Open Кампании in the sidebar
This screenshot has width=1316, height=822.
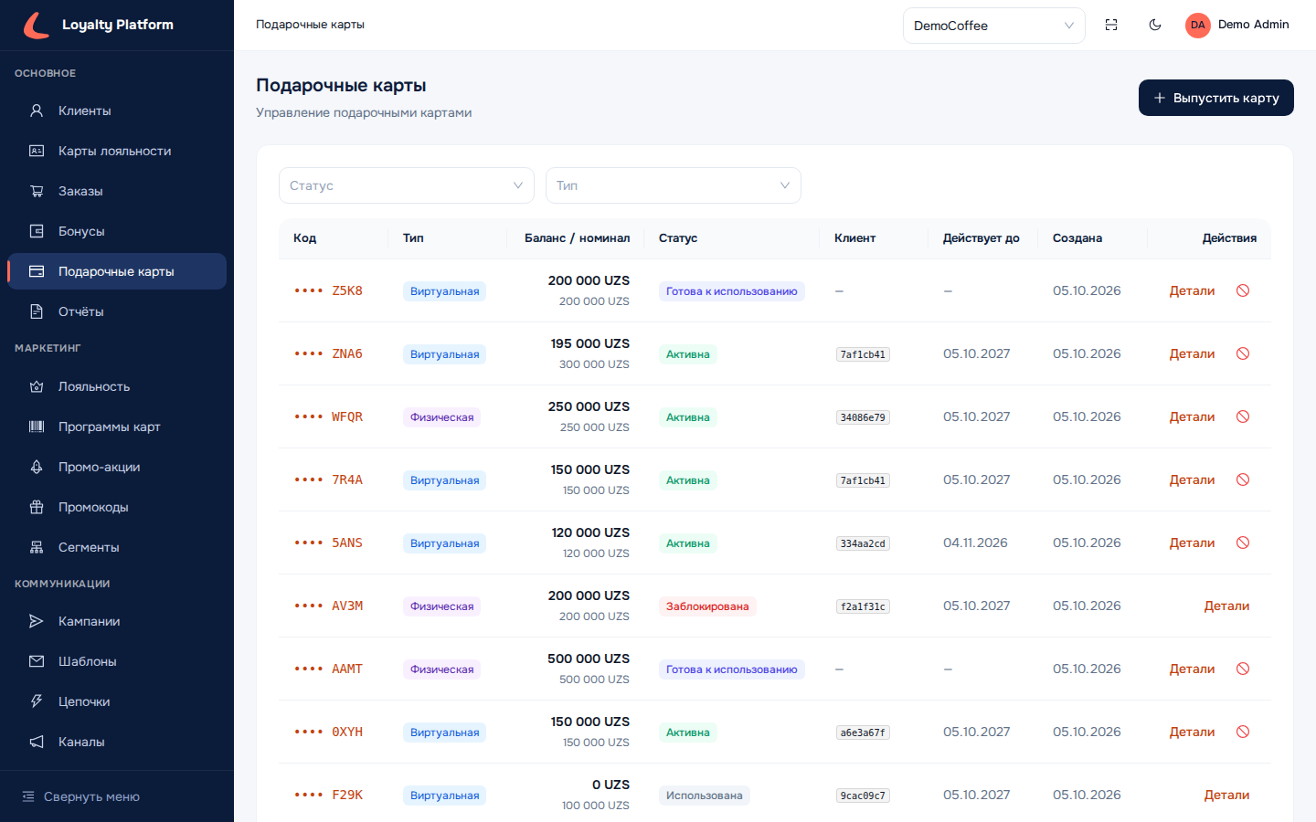click(x=117, y=621)
